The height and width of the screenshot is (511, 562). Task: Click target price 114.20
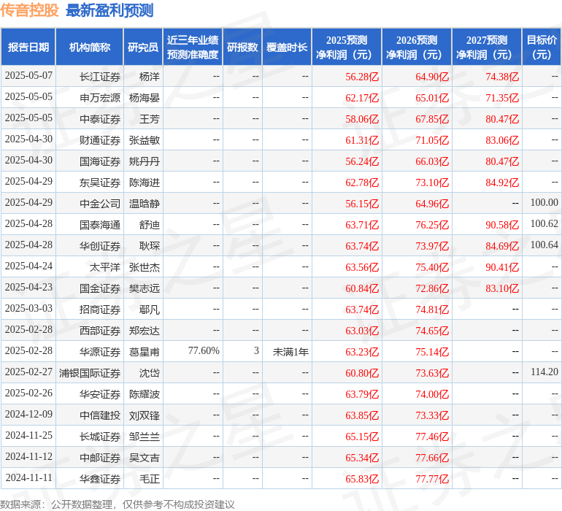click(x=544, y=372)
